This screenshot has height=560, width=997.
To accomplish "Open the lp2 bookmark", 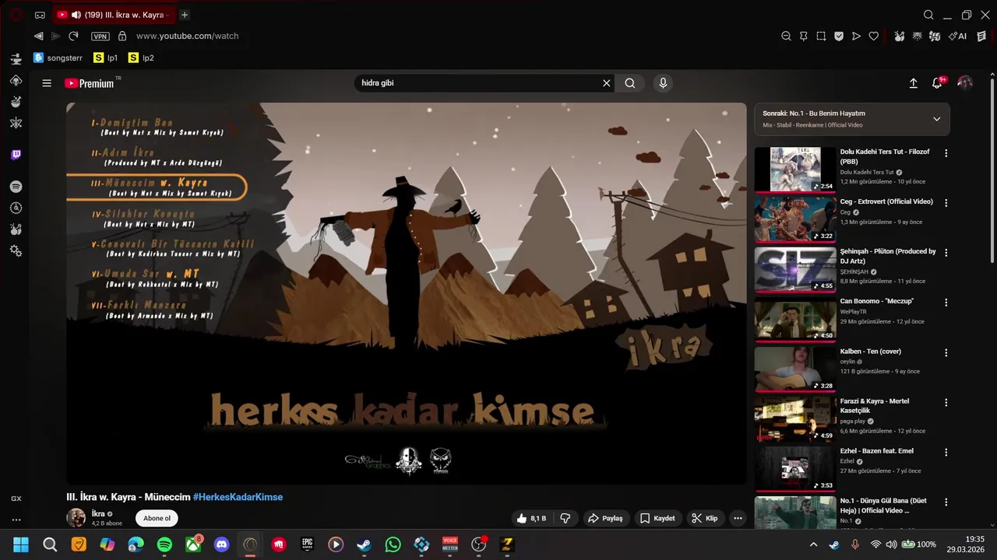I will [x=141, y=58].
